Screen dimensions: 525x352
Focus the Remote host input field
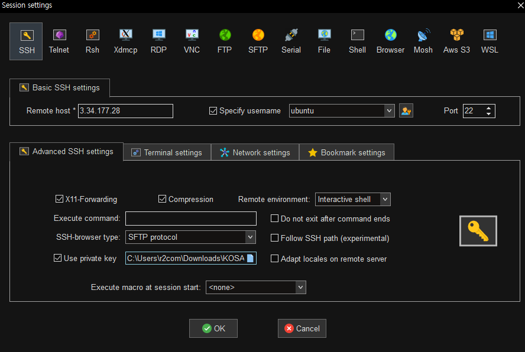coord(125,111)
